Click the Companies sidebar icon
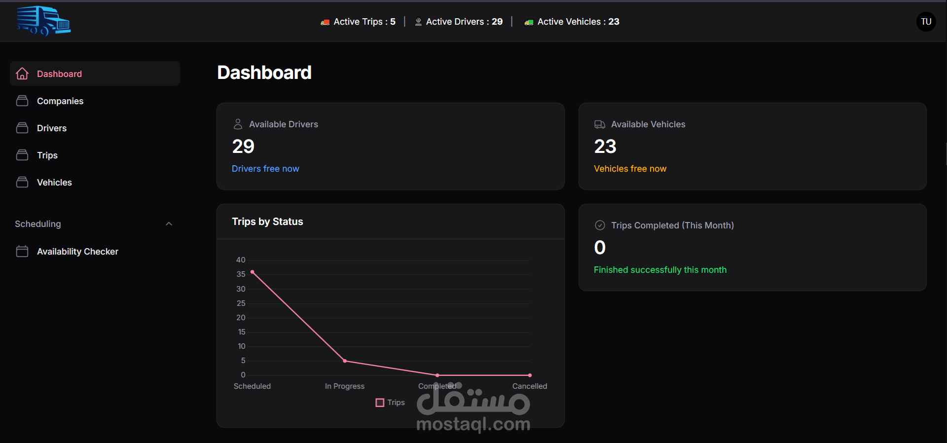Screen dimensions: 947x443 [x=22, y=101]
